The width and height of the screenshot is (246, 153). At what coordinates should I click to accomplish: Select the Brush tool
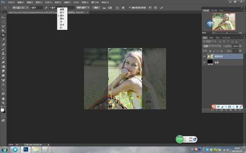tap(3, 49)
